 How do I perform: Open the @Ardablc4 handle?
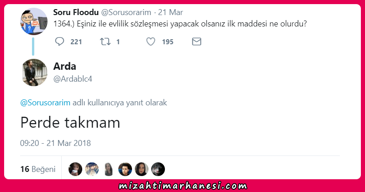pos(73,79)
